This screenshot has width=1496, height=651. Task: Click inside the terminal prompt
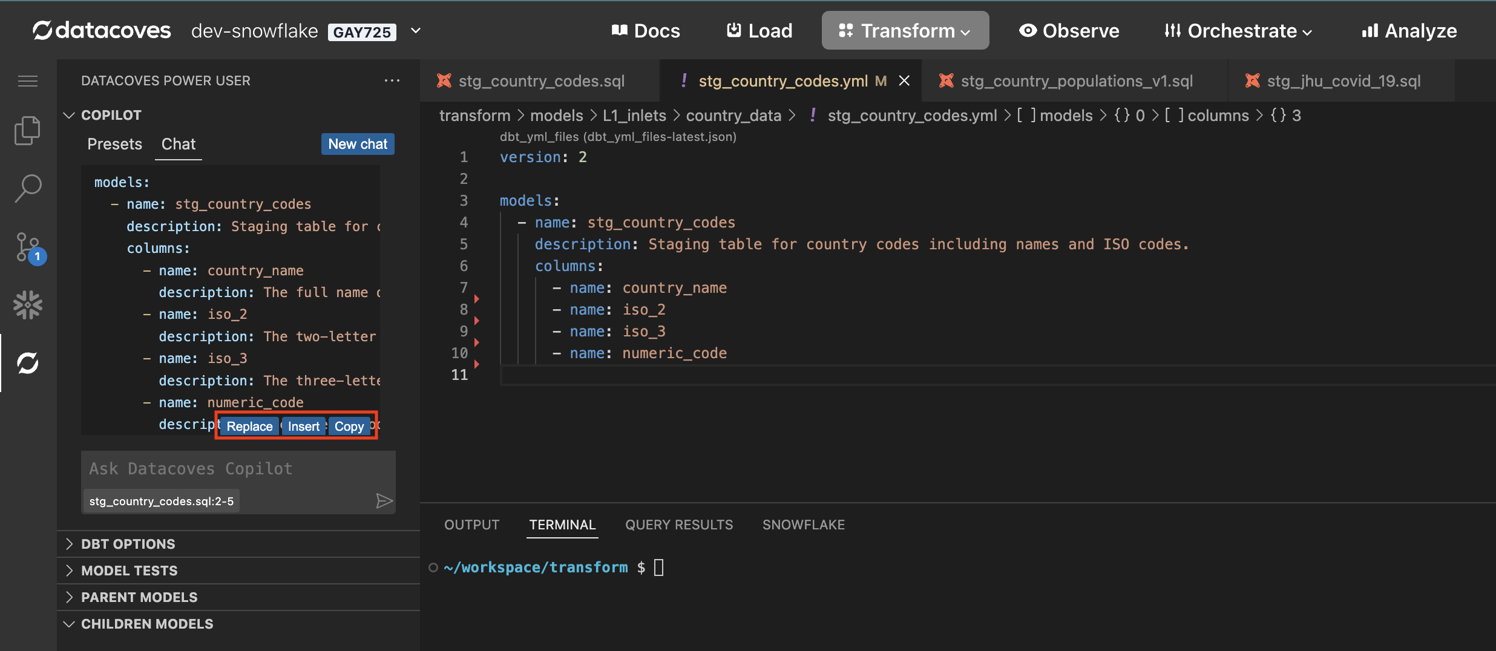659,568
